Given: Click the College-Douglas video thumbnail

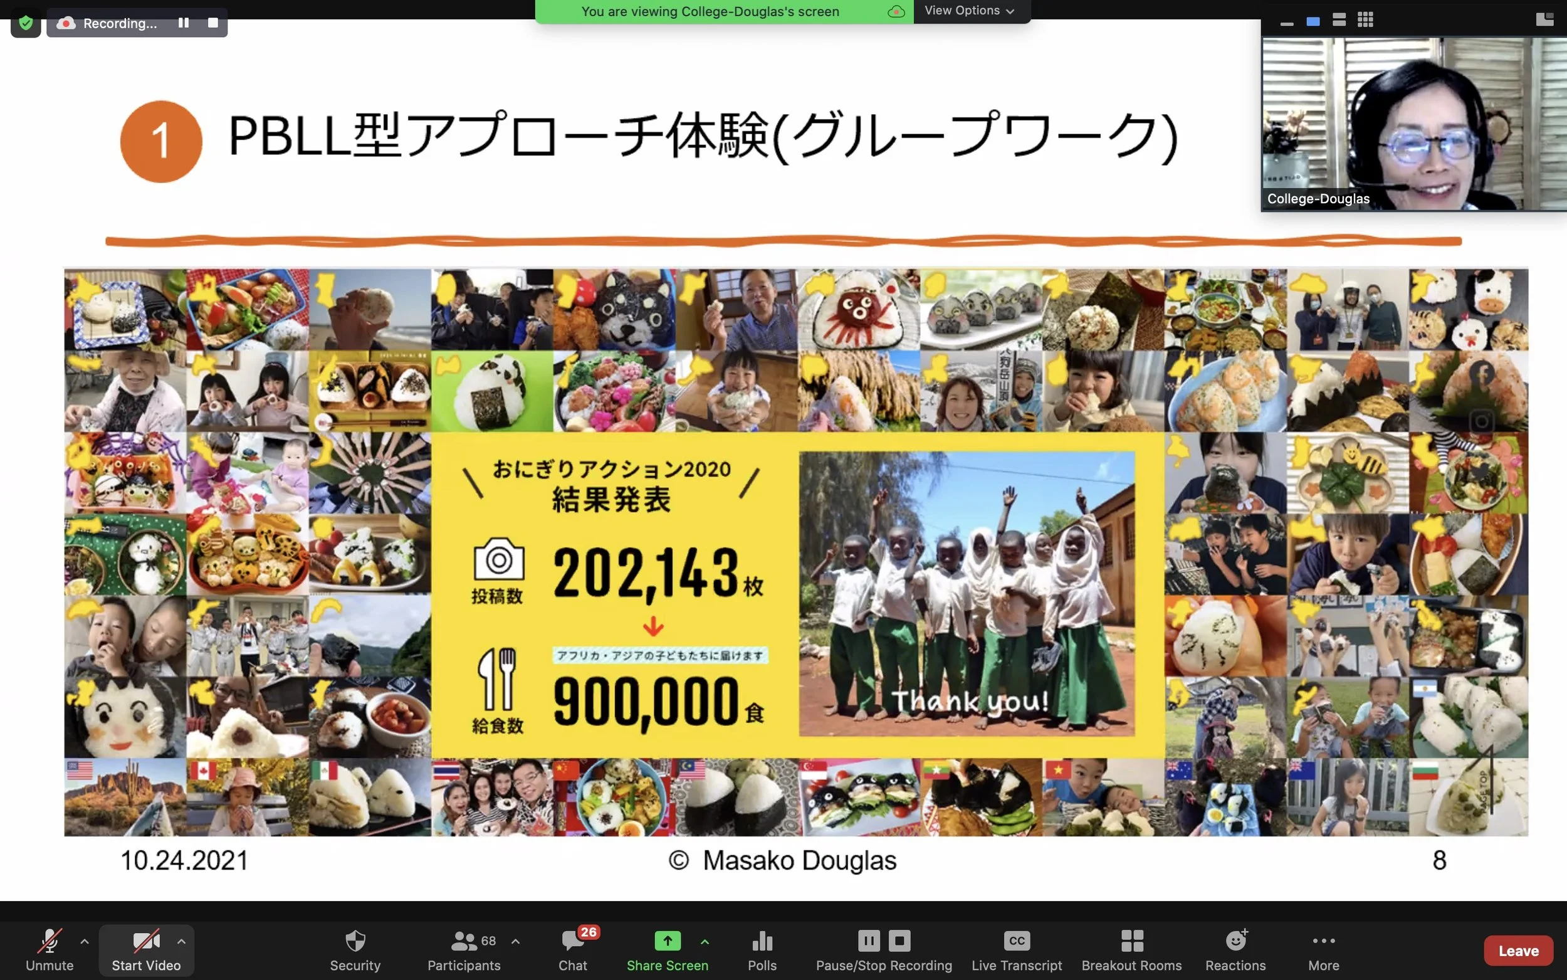Looking at the screenshot, I should (x=1413, y=123).
